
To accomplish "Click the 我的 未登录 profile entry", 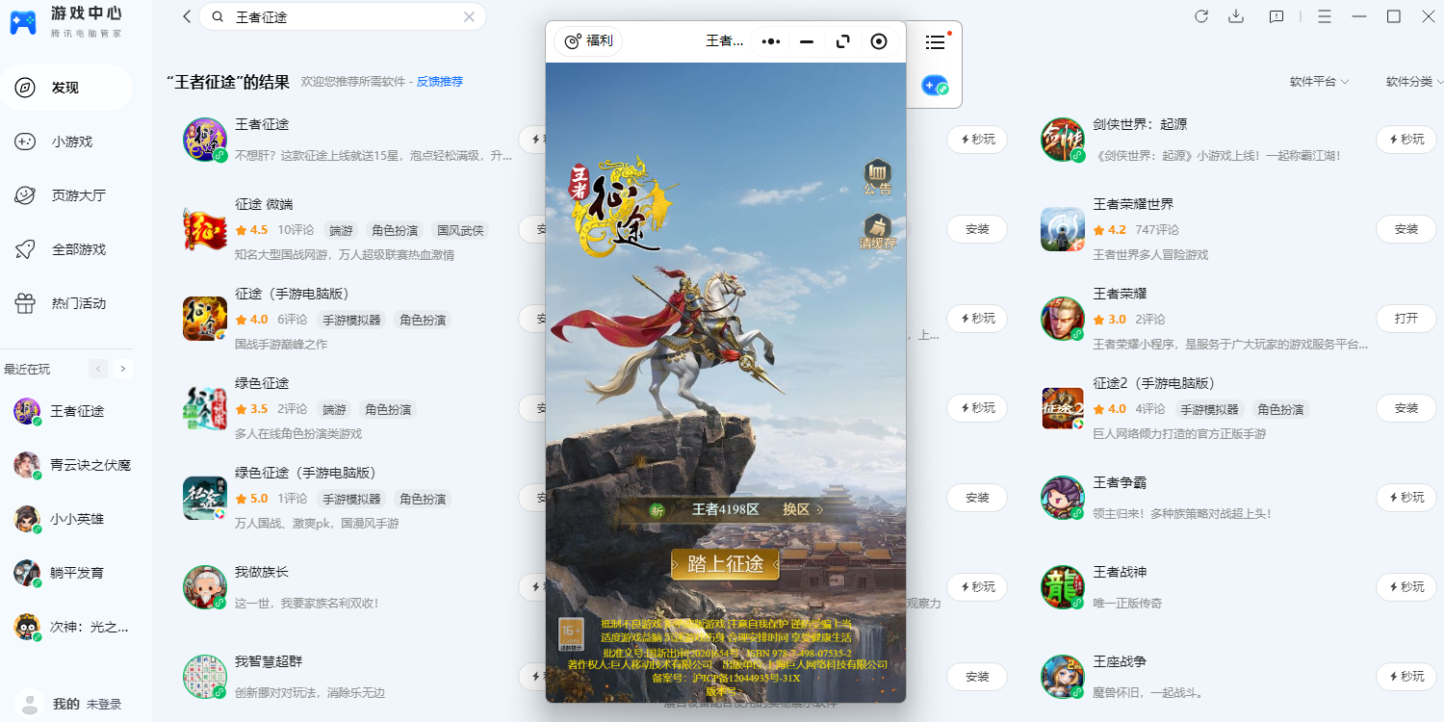I will click(x=69, y=704).
